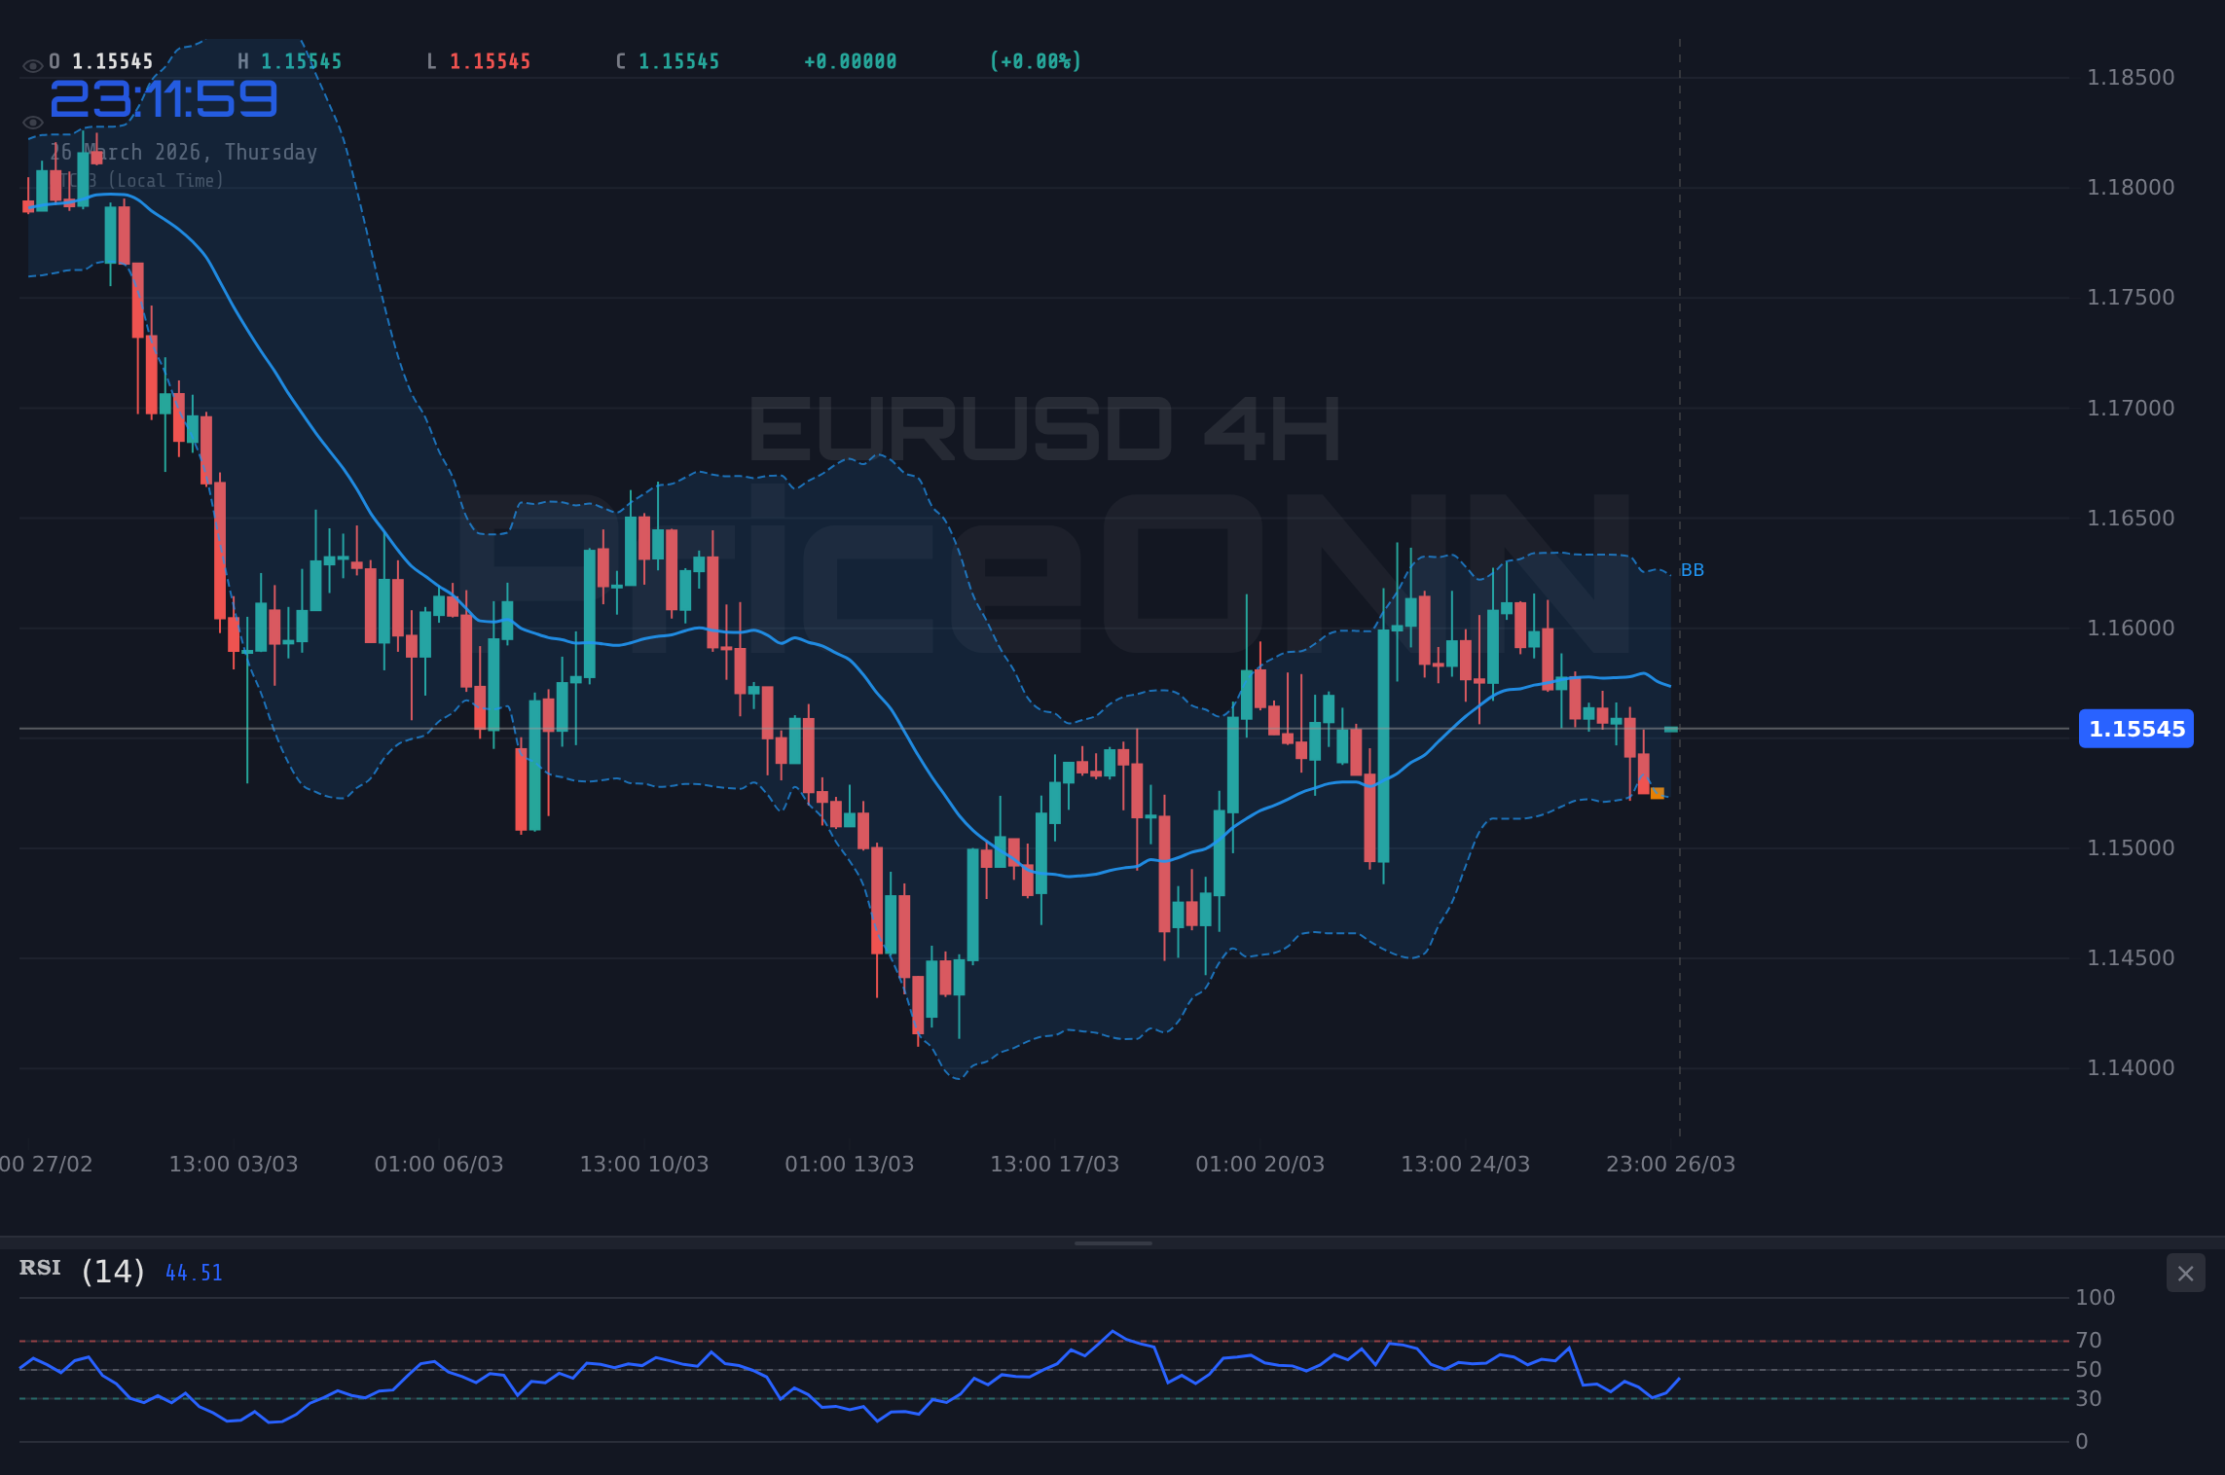Click the 13:00 24/03 time axis label

[1467, 1164]
